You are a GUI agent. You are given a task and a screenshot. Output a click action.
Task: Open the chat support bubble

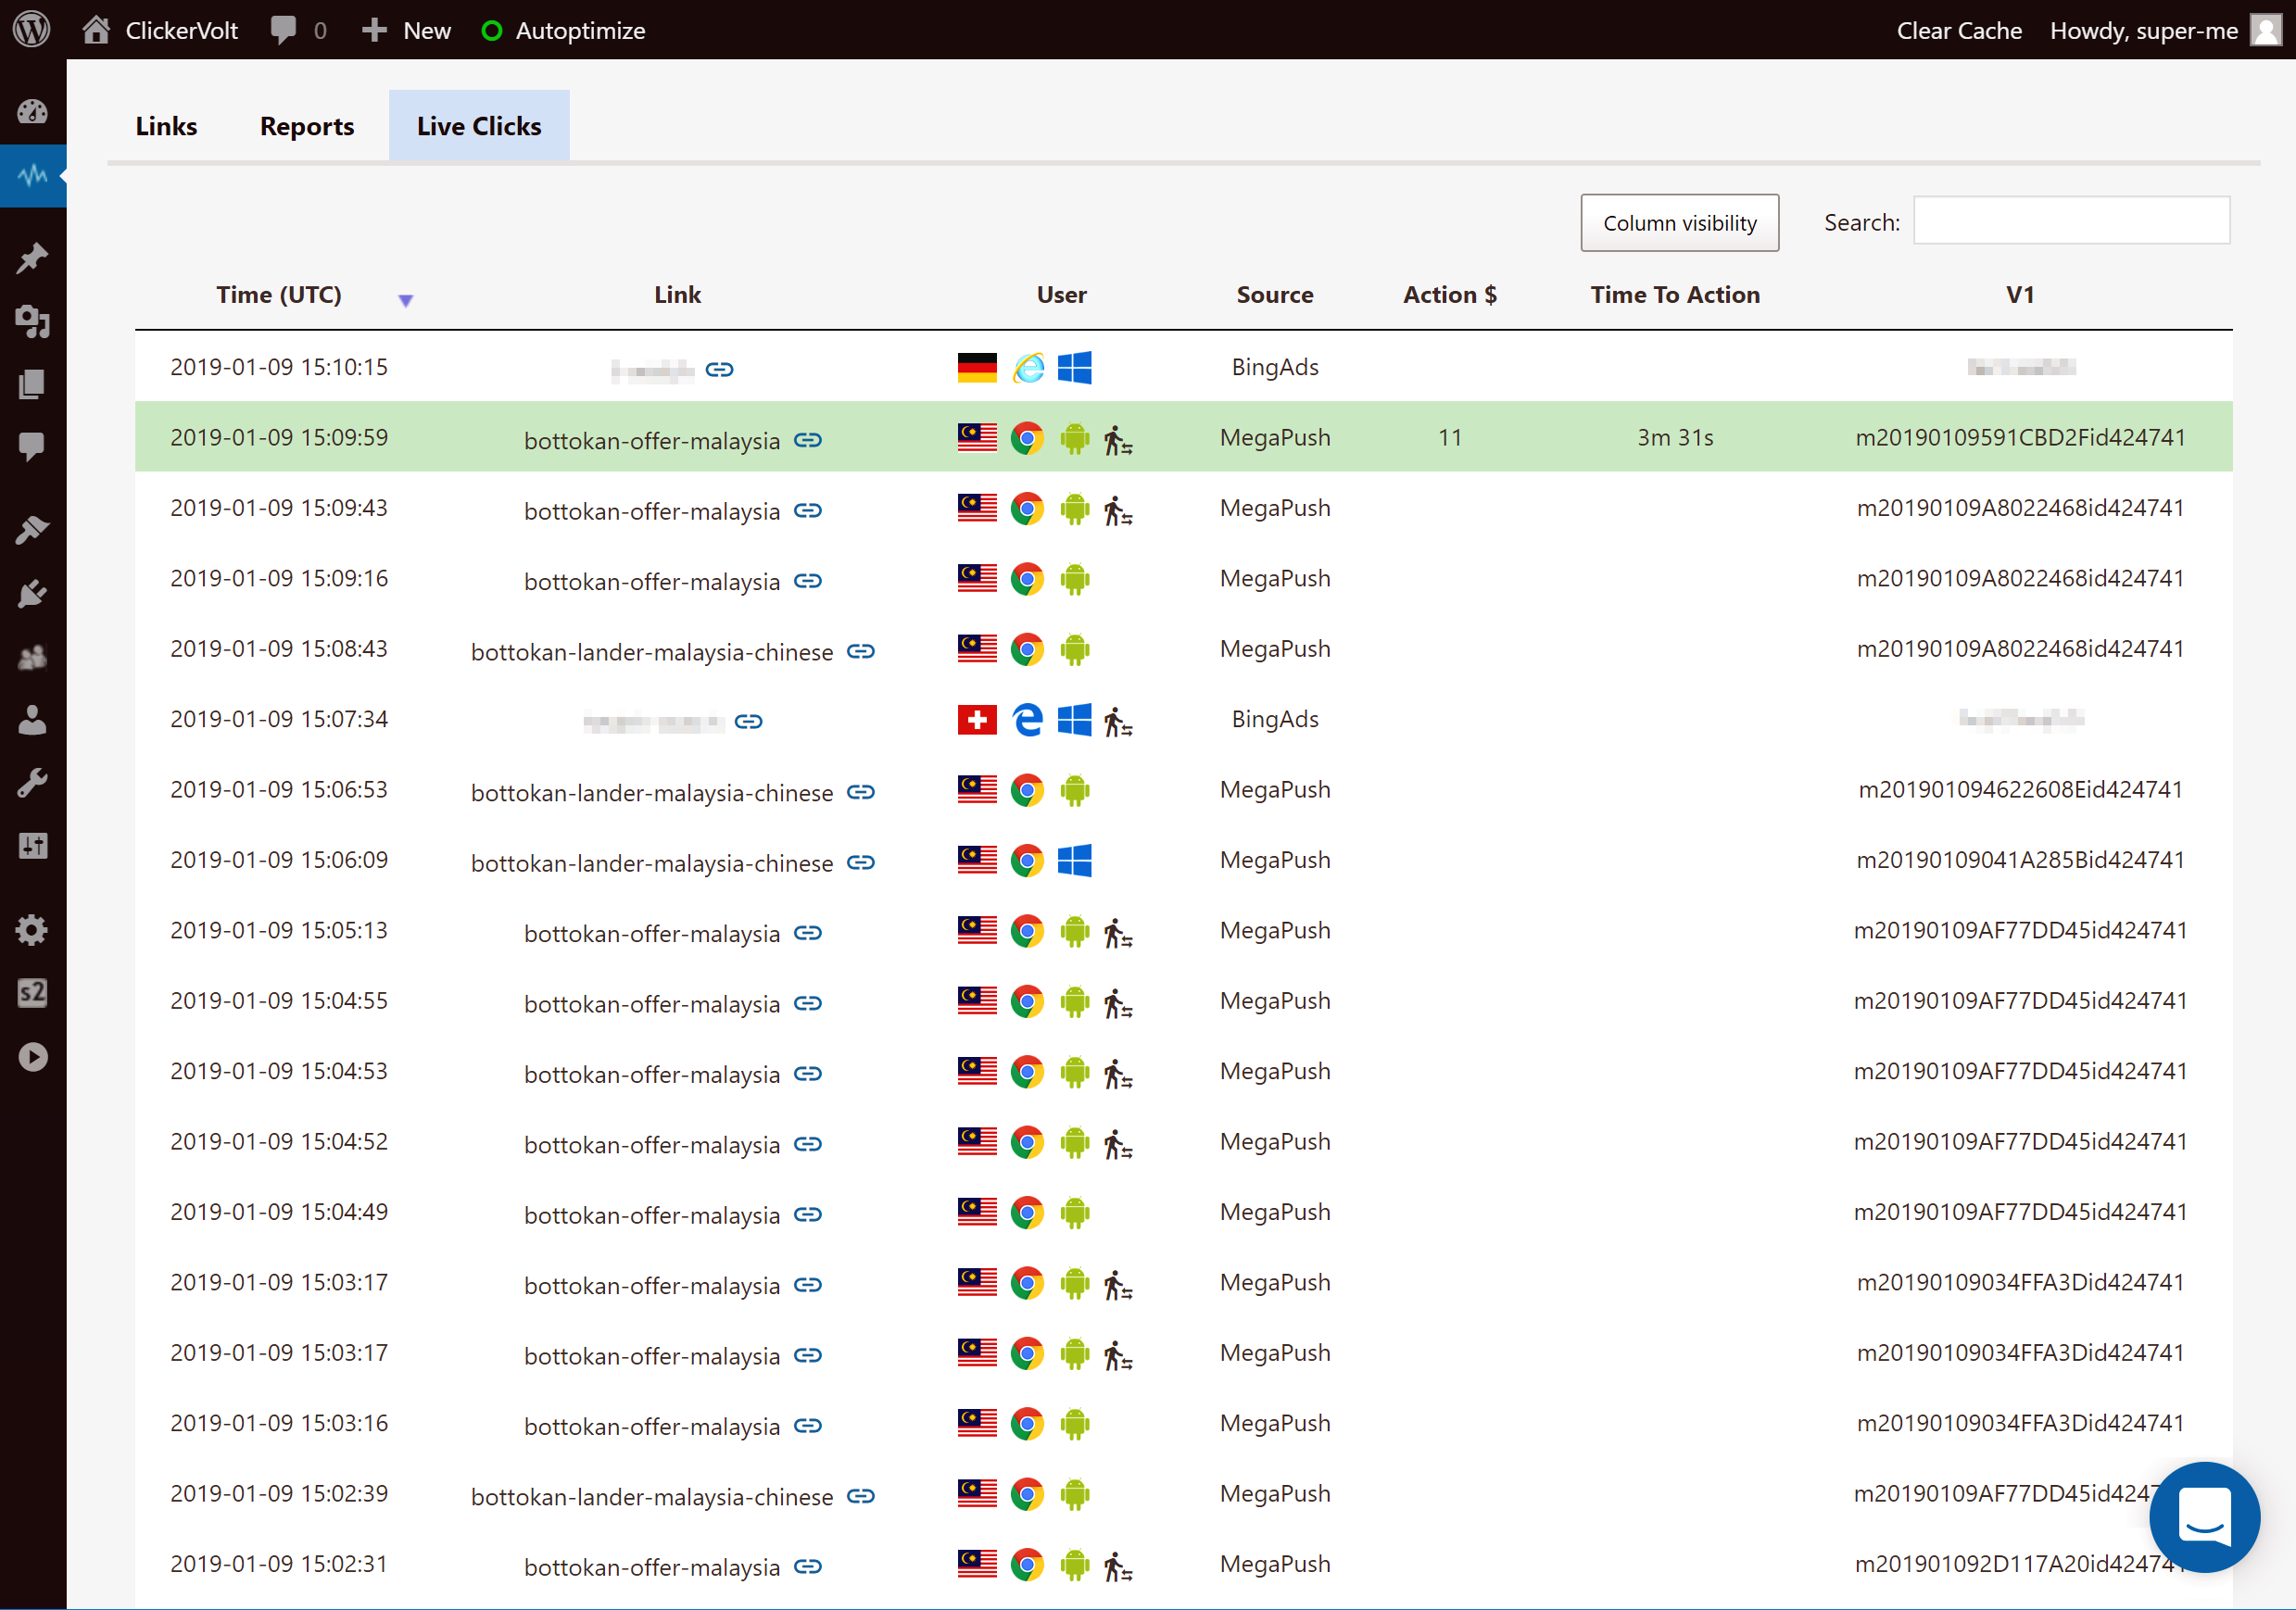click(2204, 1516)
